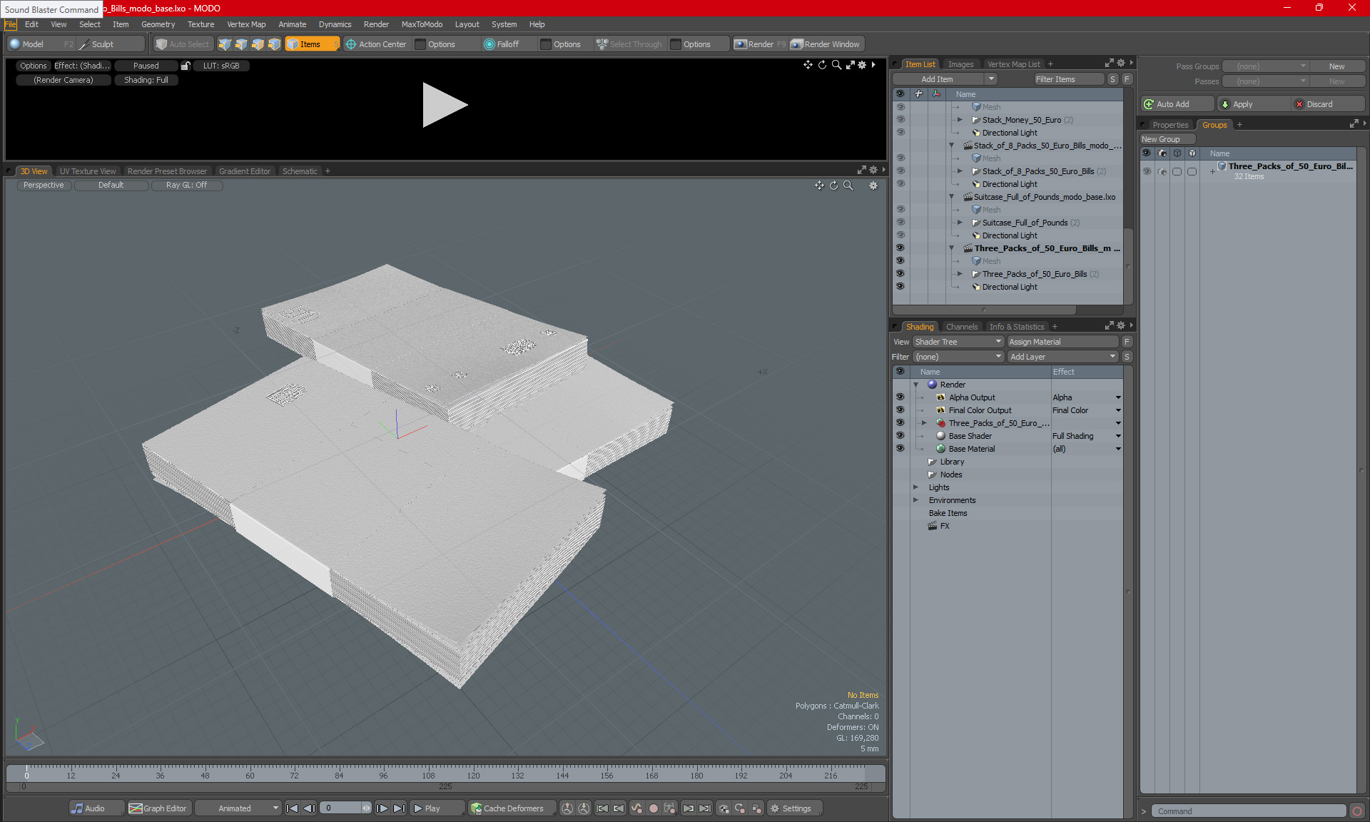Open preview panel gear settings
The height and width of the screenshot is (822, 1370).
[x=862, y=65]
